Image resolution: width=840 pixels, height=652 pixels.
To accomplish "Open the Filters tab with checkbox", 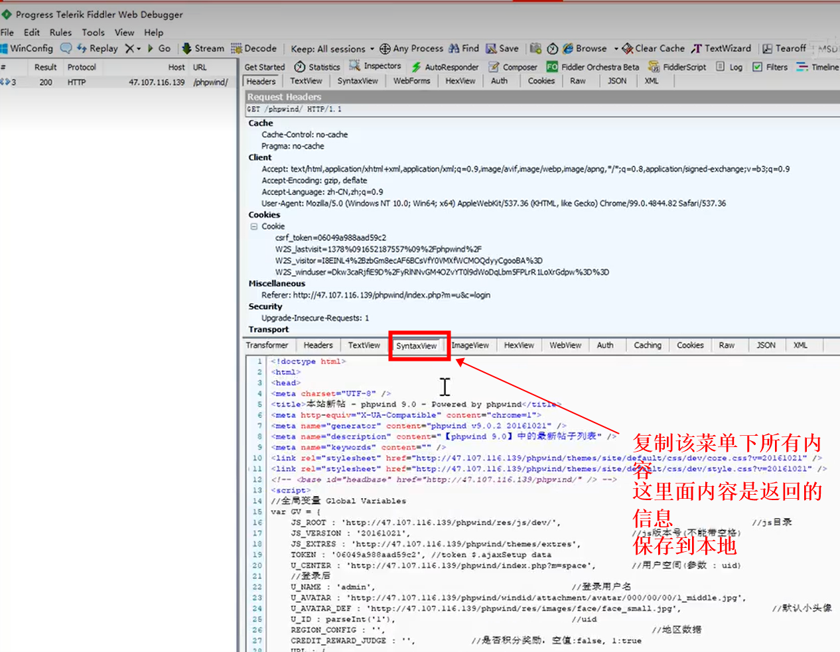I will [x=770, y=67].
